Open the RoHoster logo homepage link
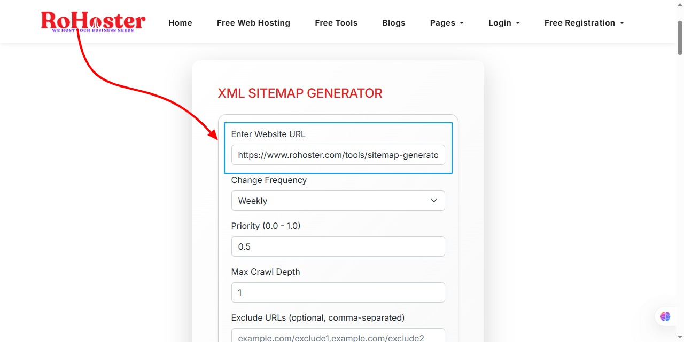The image size is (684, 342). [x=93, y=22]
